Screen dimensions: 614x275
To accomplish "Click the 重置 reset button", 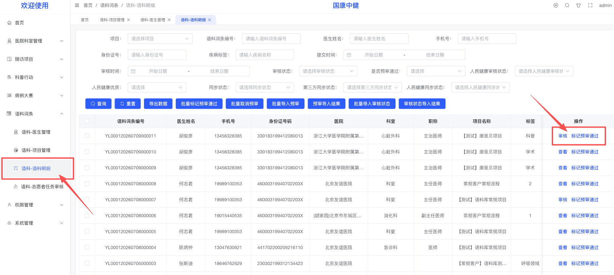I will (127, 104).
